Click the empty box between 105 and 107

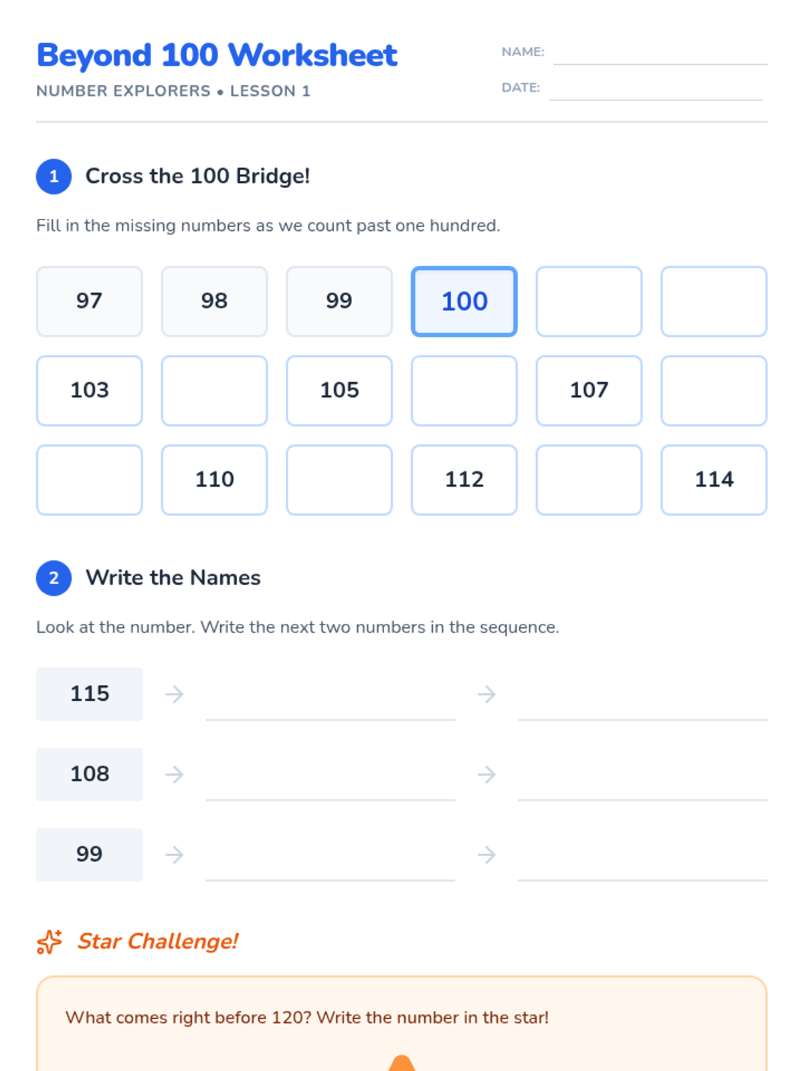[464, 391]
